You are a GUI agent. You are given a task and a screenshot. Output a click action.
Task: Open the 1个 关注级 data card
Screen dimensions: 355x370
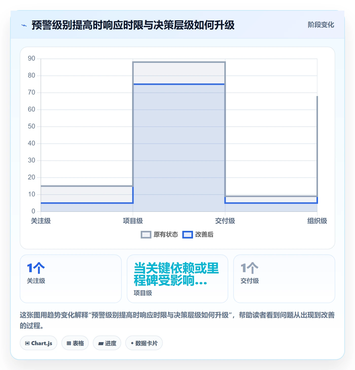71,279
